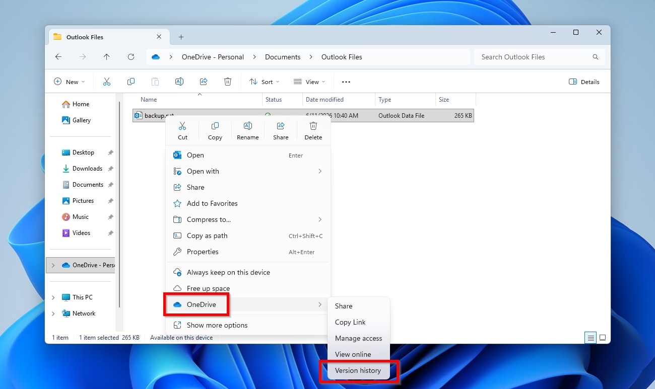Open Videos in quick access
655x389 pixels.
pos(81,233)
